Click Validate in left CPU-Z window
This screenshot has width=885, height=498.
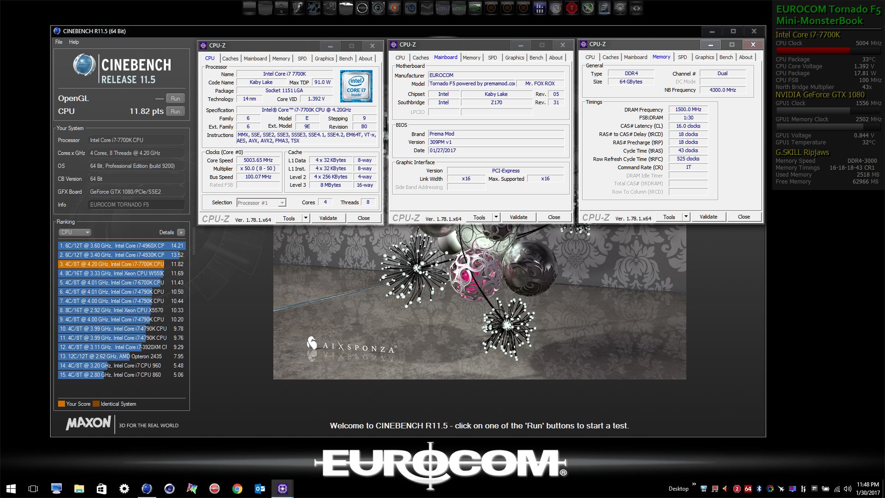tap(328, 218)
